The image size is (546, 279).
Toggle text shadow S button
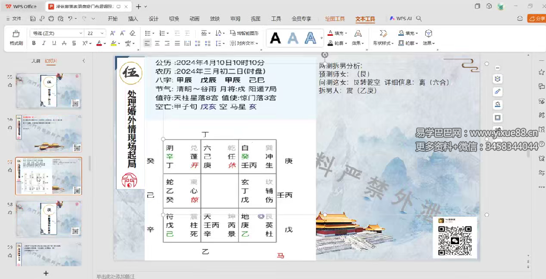tap(74, 43)
